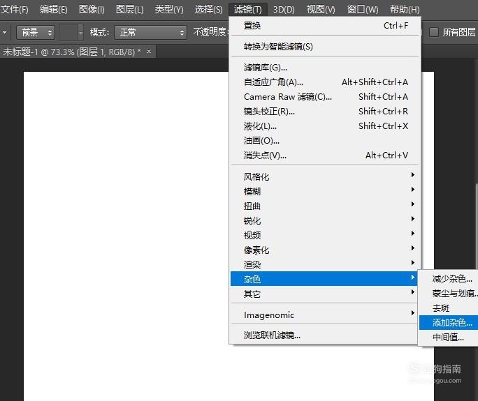Select 蒙尘与划痕 in the submenu
Viewport: 478px width, 401px height.
[x=449, y=293]
